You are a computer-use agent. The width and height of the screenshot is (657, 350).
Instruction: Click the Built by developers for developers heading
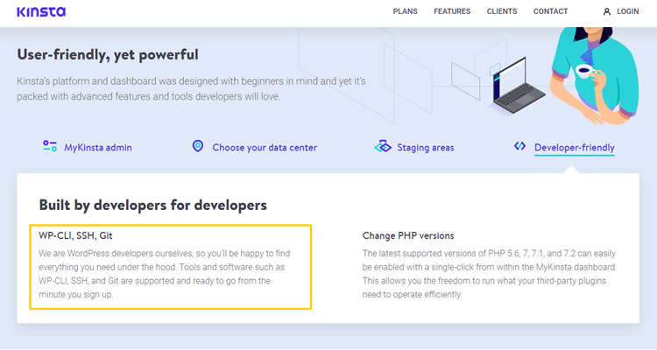[x=153, y=205]
